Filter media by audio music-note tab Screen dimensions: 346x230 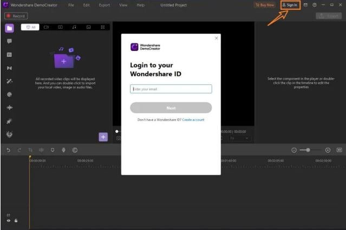[x=74, y=27]
